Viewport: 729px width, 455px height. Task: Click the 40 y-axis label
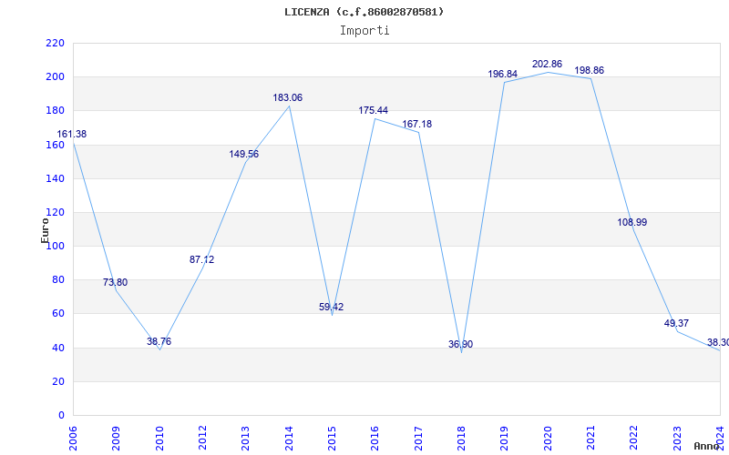57,348
